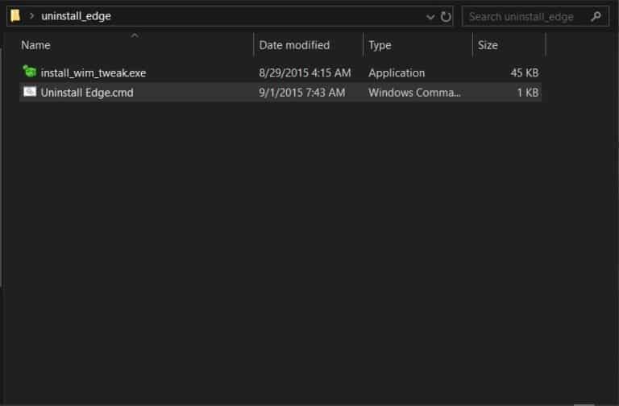Click date 9/1/2015 7:43 AM
Screen dimensions: 619x406
tap(302, 93)
